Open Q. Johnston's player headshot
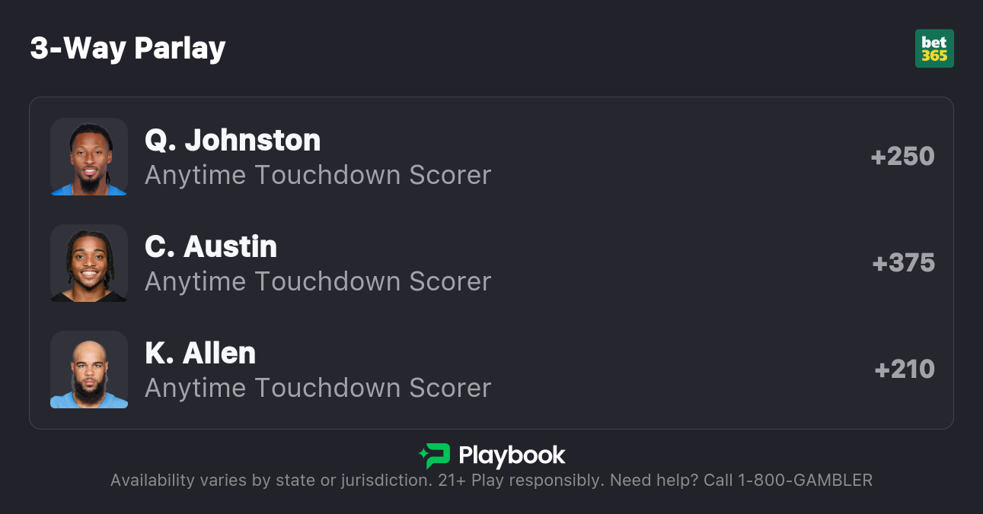The height and width of the screenshot is (514, 983). coord(89,157)
